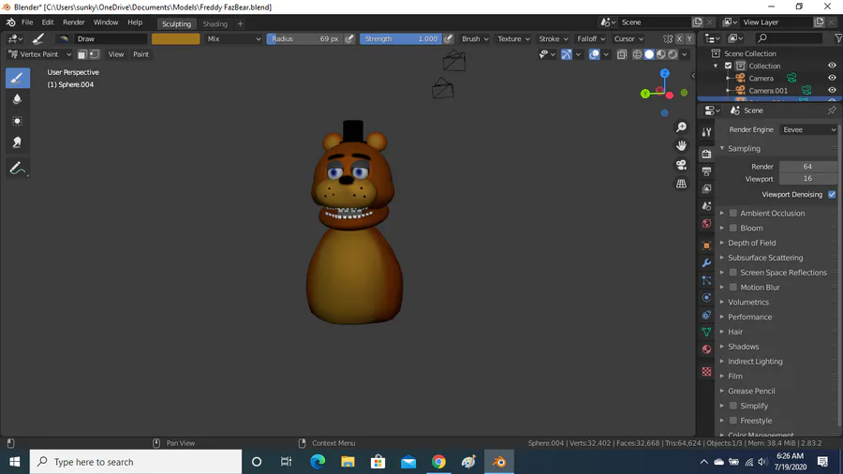Open the View Layer properties tab
Viewport: 843px width, 474px height.
pos(706,188)
